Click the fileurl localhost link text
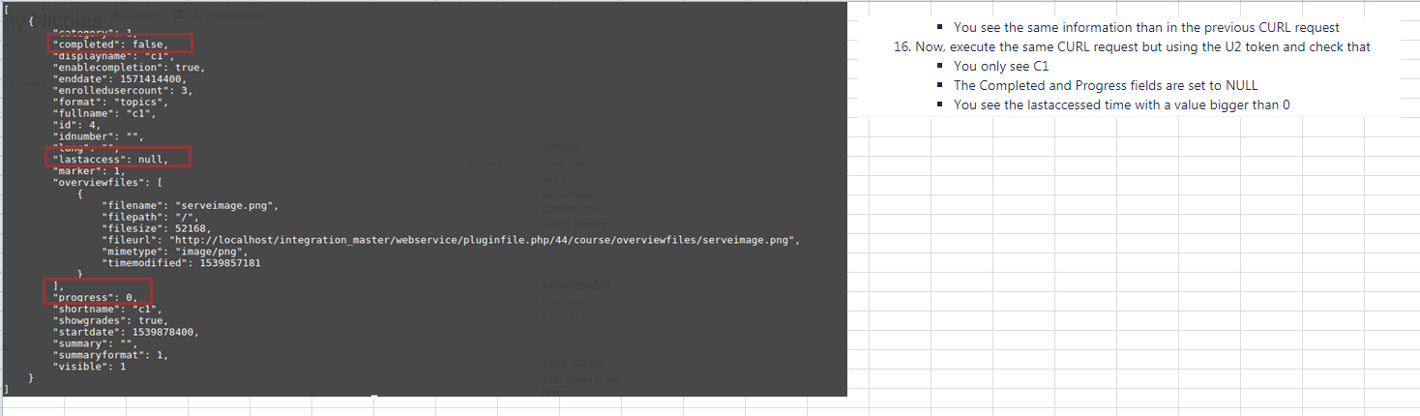 485,238
